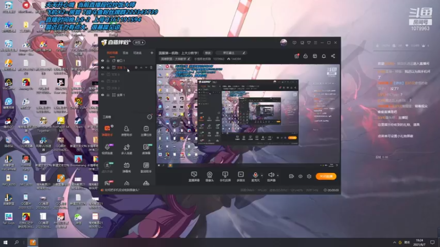440x247 pixels.
Task: Add the 摄像头 camera source
Action: point(210,176)
